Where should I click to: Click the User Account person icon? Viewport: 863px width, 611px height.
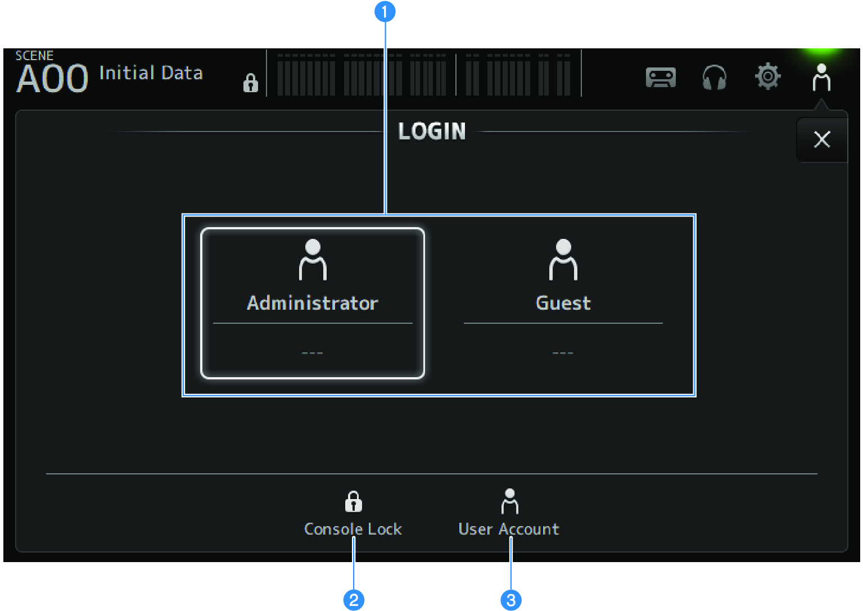click(x=509, y=501)
